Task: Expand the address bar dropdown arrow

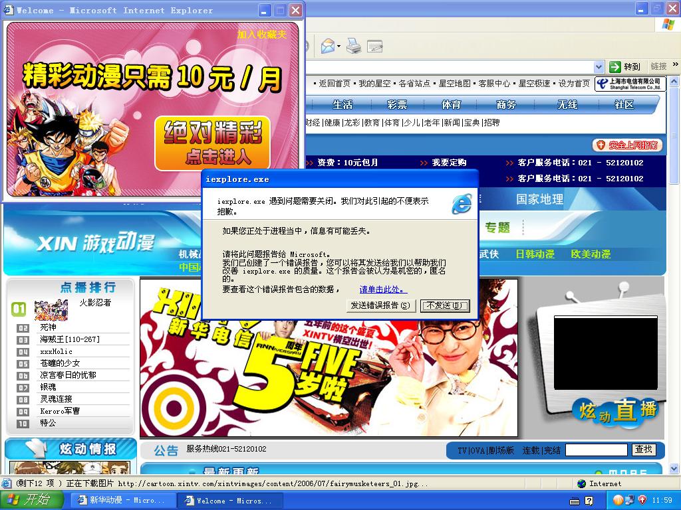Action: (599, 67)
